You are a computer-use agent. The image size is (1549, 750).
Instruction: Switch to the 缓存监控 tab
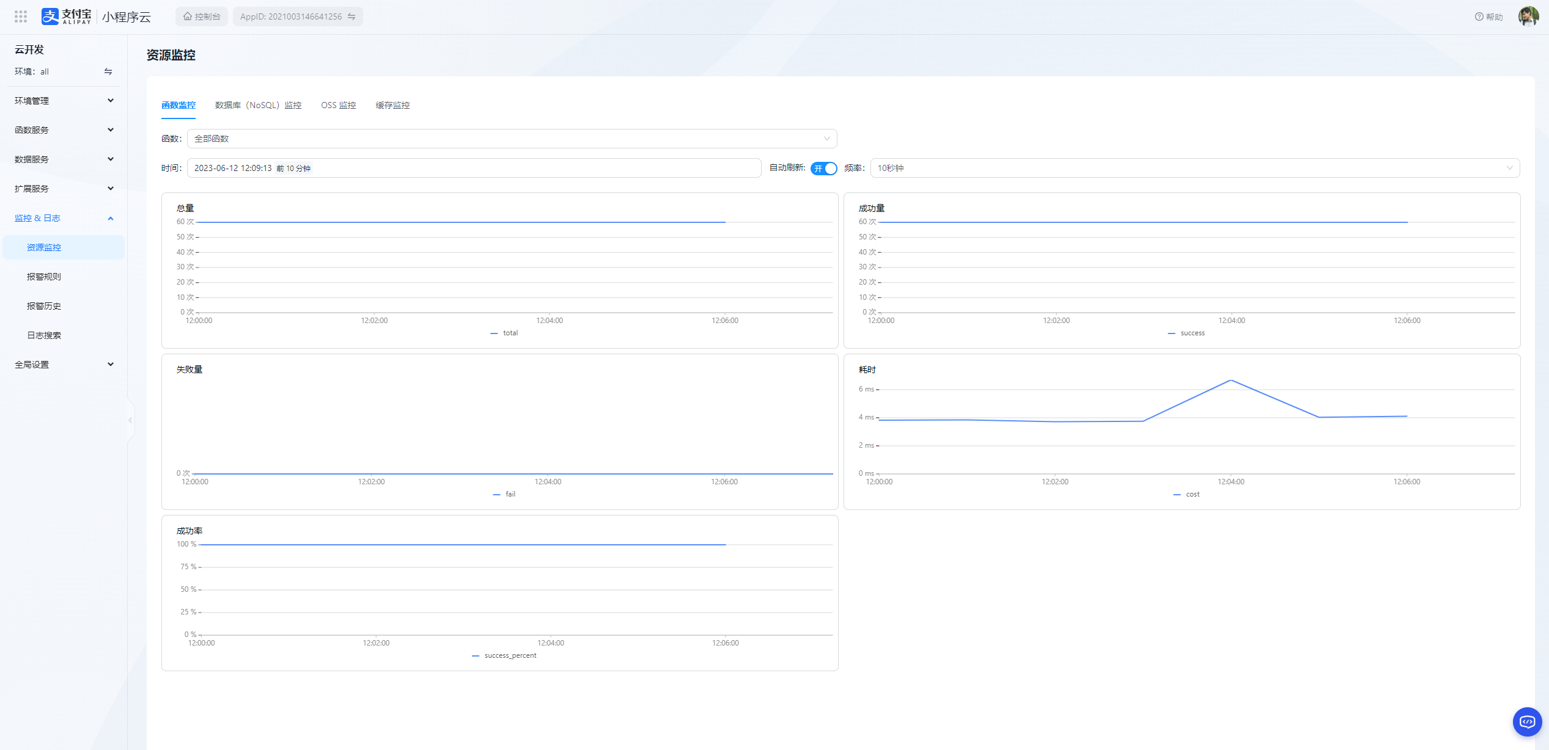click(x=392, y=105)
